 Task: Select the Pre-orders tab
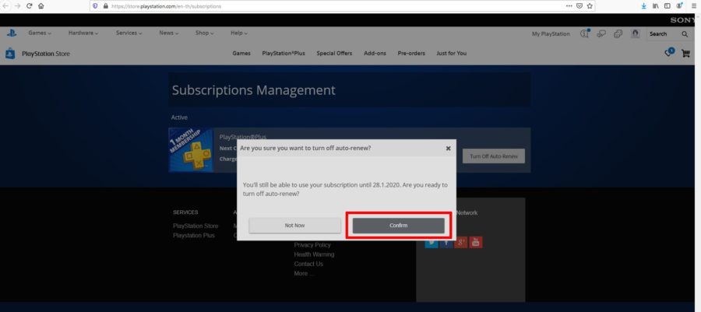(411, 53)
